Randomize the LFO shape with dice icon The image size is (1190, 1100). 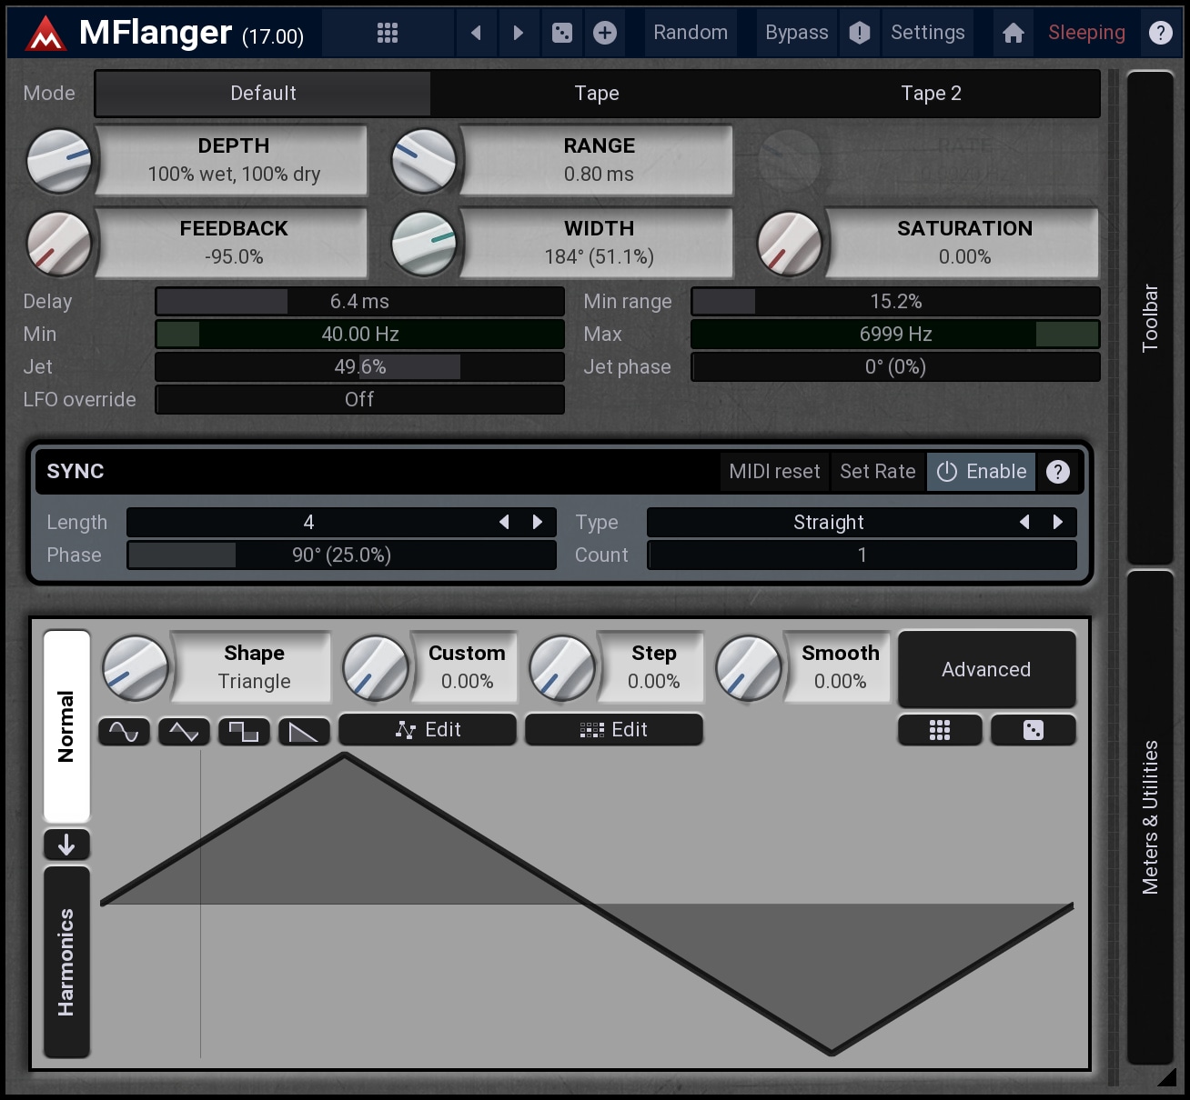pyautogui.click(x=1033, y=730)
